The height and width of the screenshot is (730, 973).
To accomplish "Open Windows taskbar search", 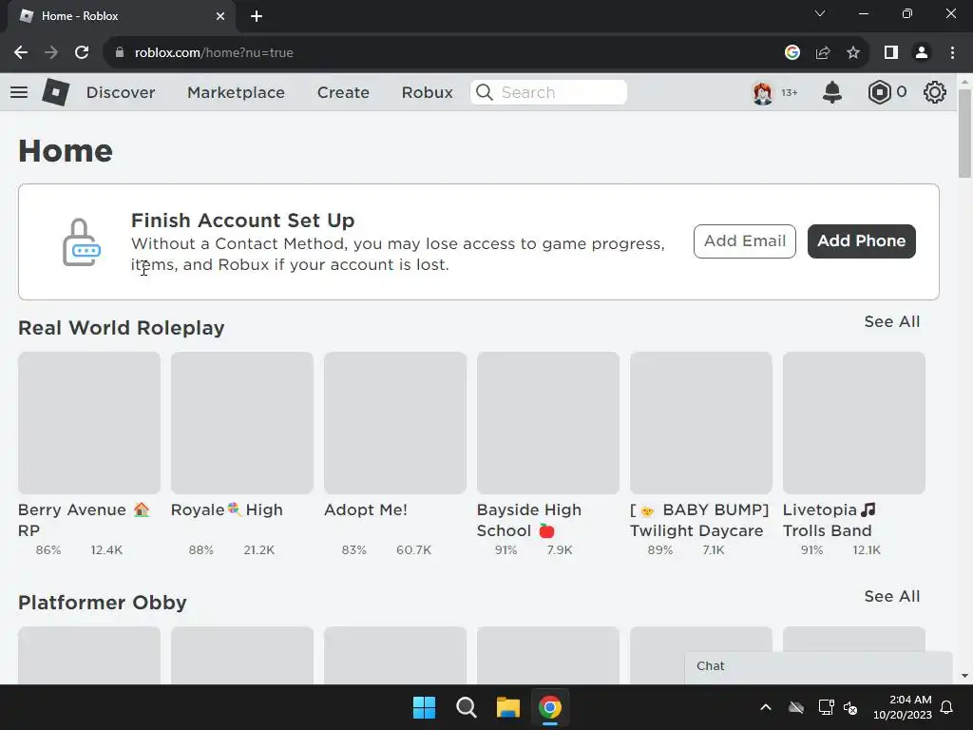I will tap(466, 707).
